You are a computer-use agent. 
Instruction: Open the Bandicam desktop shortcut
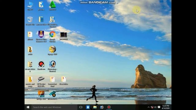(x=41, y=65)
